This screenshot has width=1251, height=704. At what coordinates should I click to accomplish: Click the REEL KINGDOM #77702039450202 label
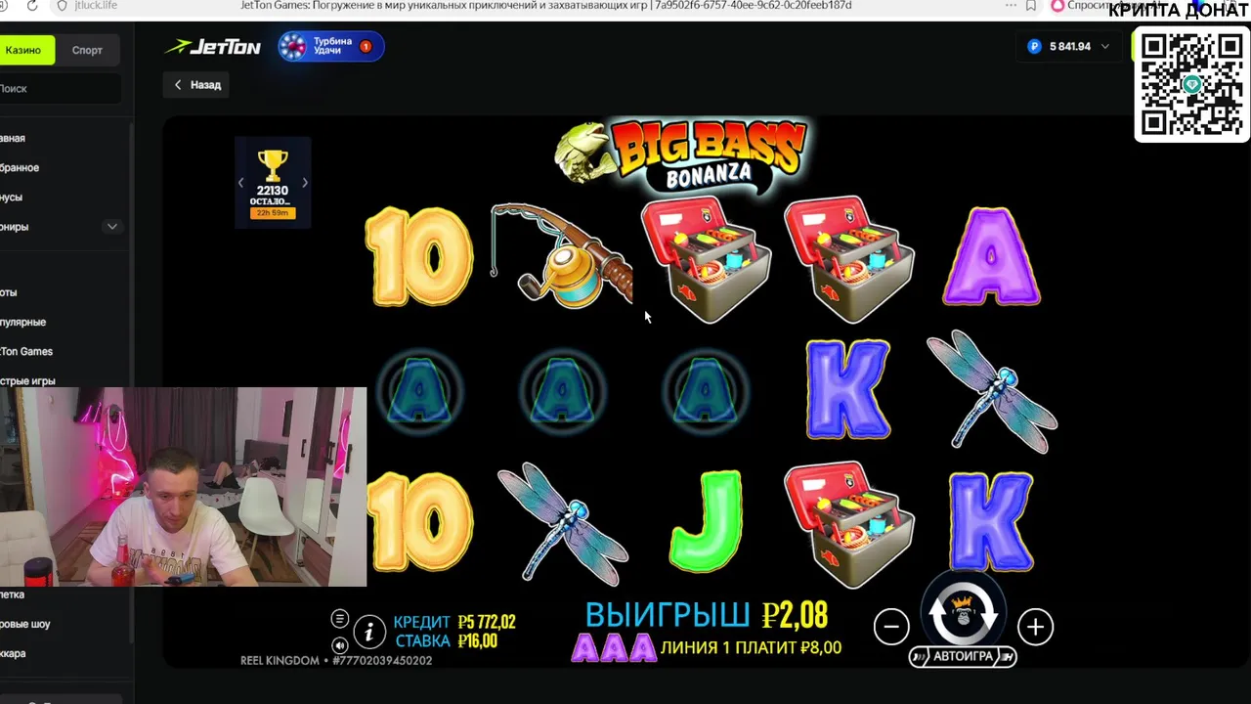click(336, 661)
